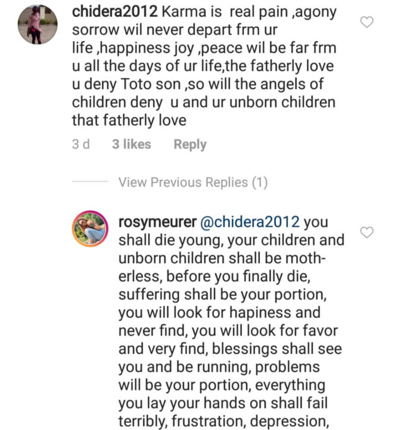Click the horizontal line before View Previous Replies

pos(89,183)
